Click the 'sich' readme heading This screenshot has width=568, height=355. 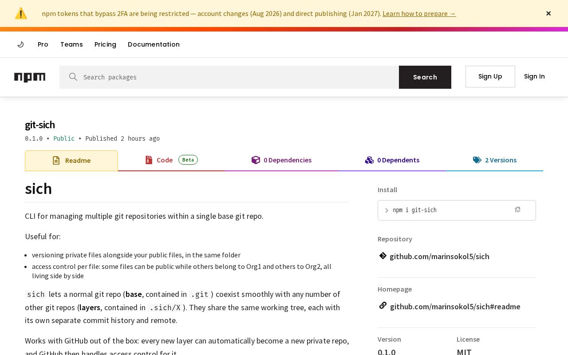[x=39, y=189]
